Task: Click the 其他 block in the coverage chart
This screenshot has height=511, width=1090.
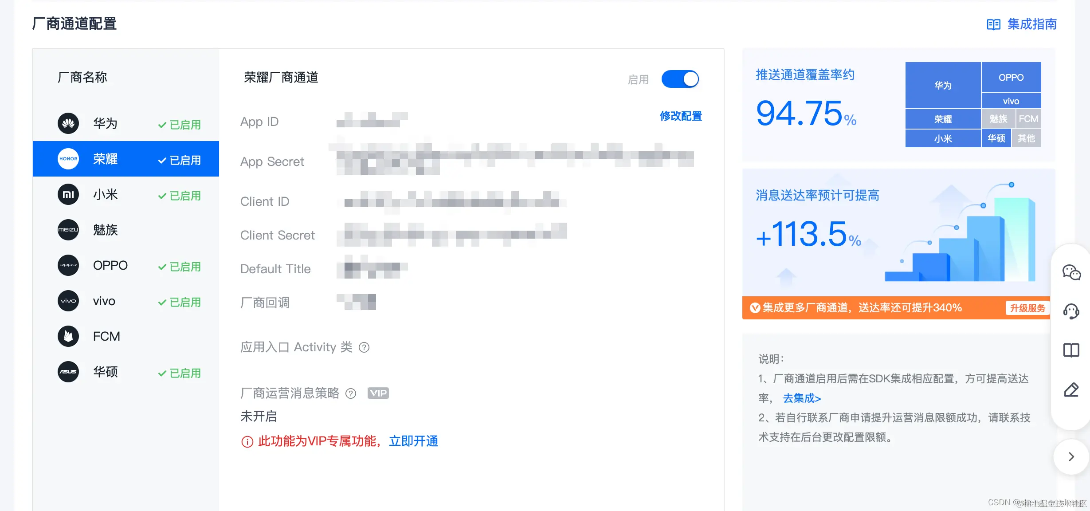Action: pos(1027,138)
